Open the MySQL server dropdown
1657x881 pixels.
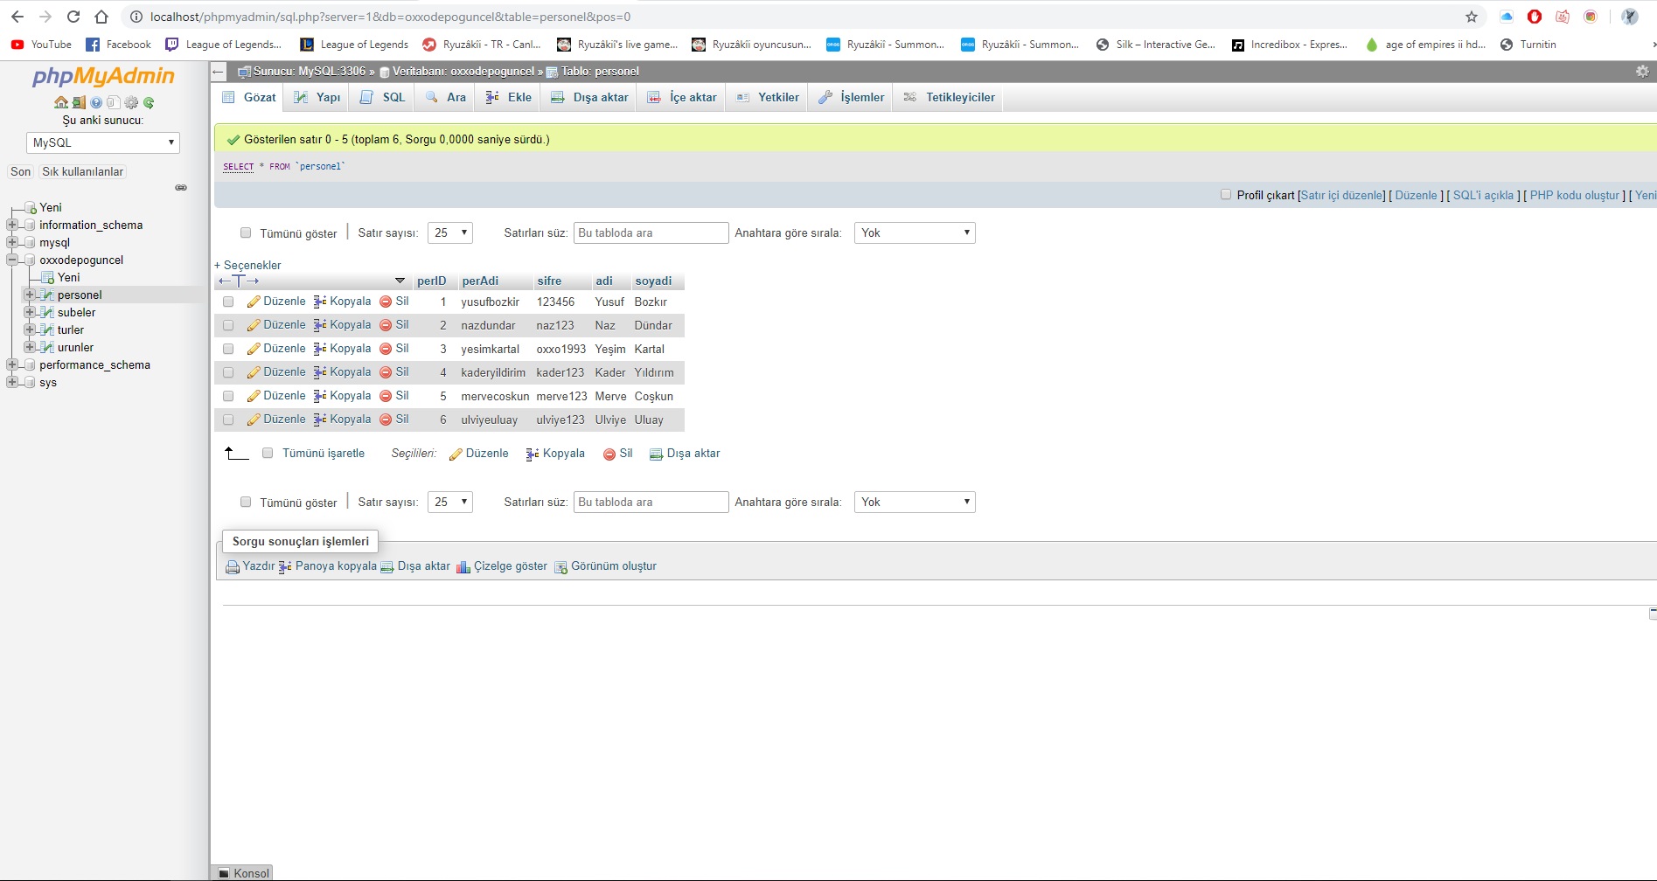point(103,142)
